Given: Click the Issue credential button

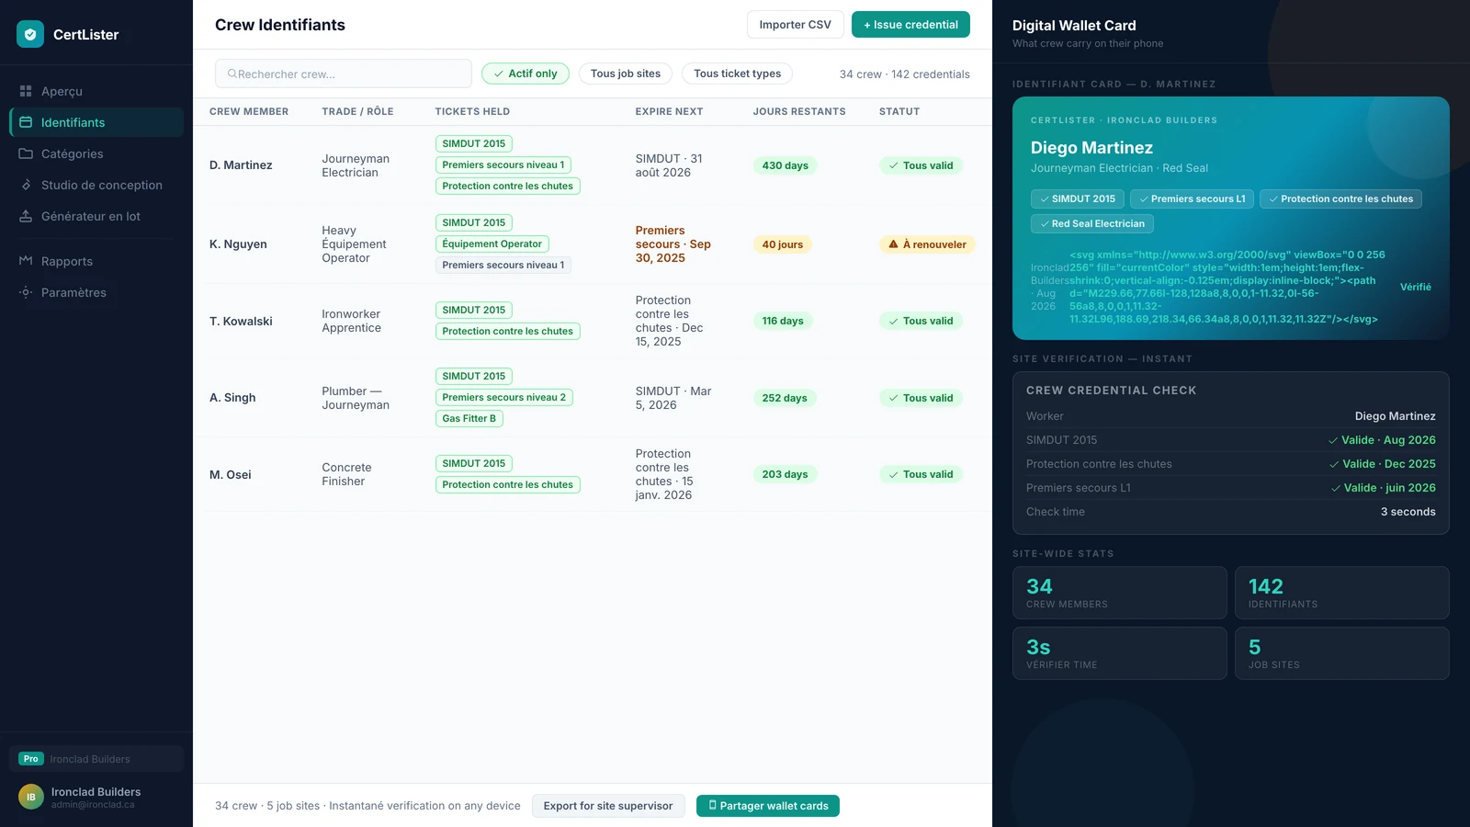Looking at the screenshot, I should (910, 25).
